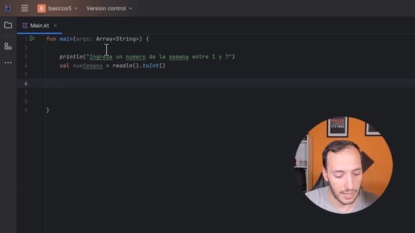This screenshot has height=233, width=415.
Task: Close the Main.kt tab
Action: point(55,25)
